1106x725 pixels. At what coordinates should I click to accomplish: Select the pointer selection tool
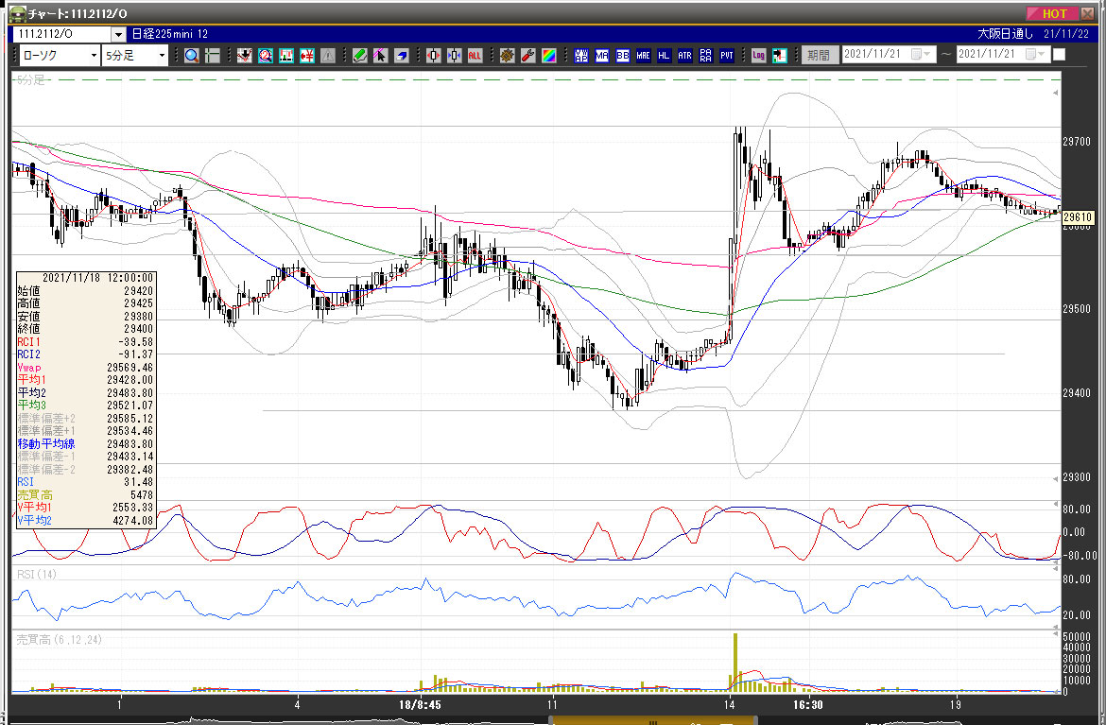point(380,55)
